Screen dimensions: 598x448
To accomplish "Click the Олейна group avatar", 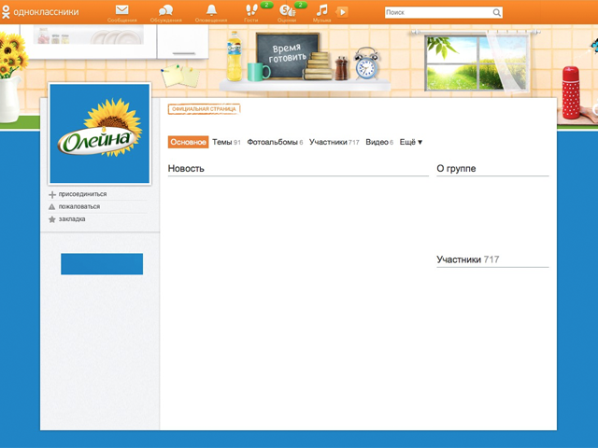I will [100, 133].
